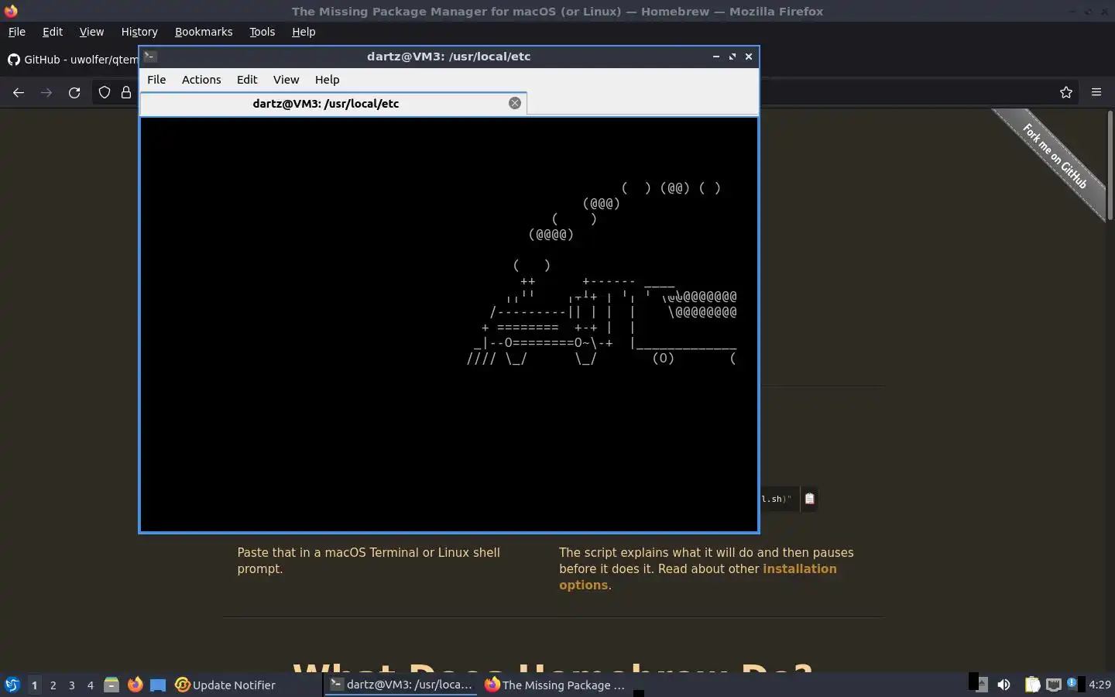The height and width of the screenshot is (697, 1115).
Task: Click the Firefox page vertical scrollbar
Action: coord(1110,165)
